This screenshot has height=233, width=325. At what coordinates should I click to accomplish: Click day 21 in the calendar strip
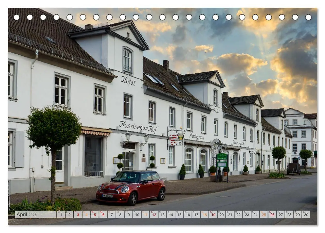coord(230,214)
